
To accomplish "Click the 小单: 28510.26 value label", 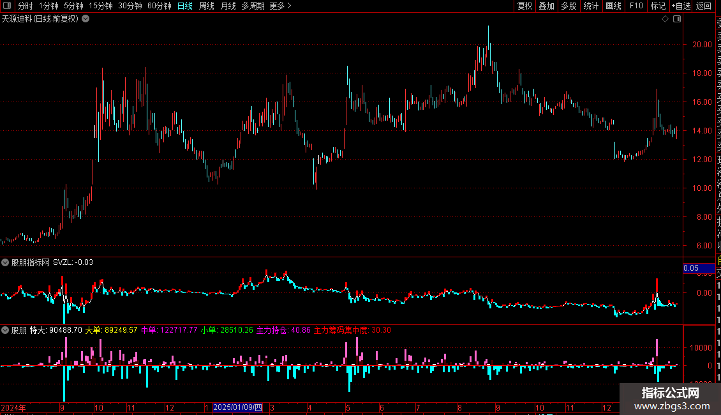I will [227, 330].
